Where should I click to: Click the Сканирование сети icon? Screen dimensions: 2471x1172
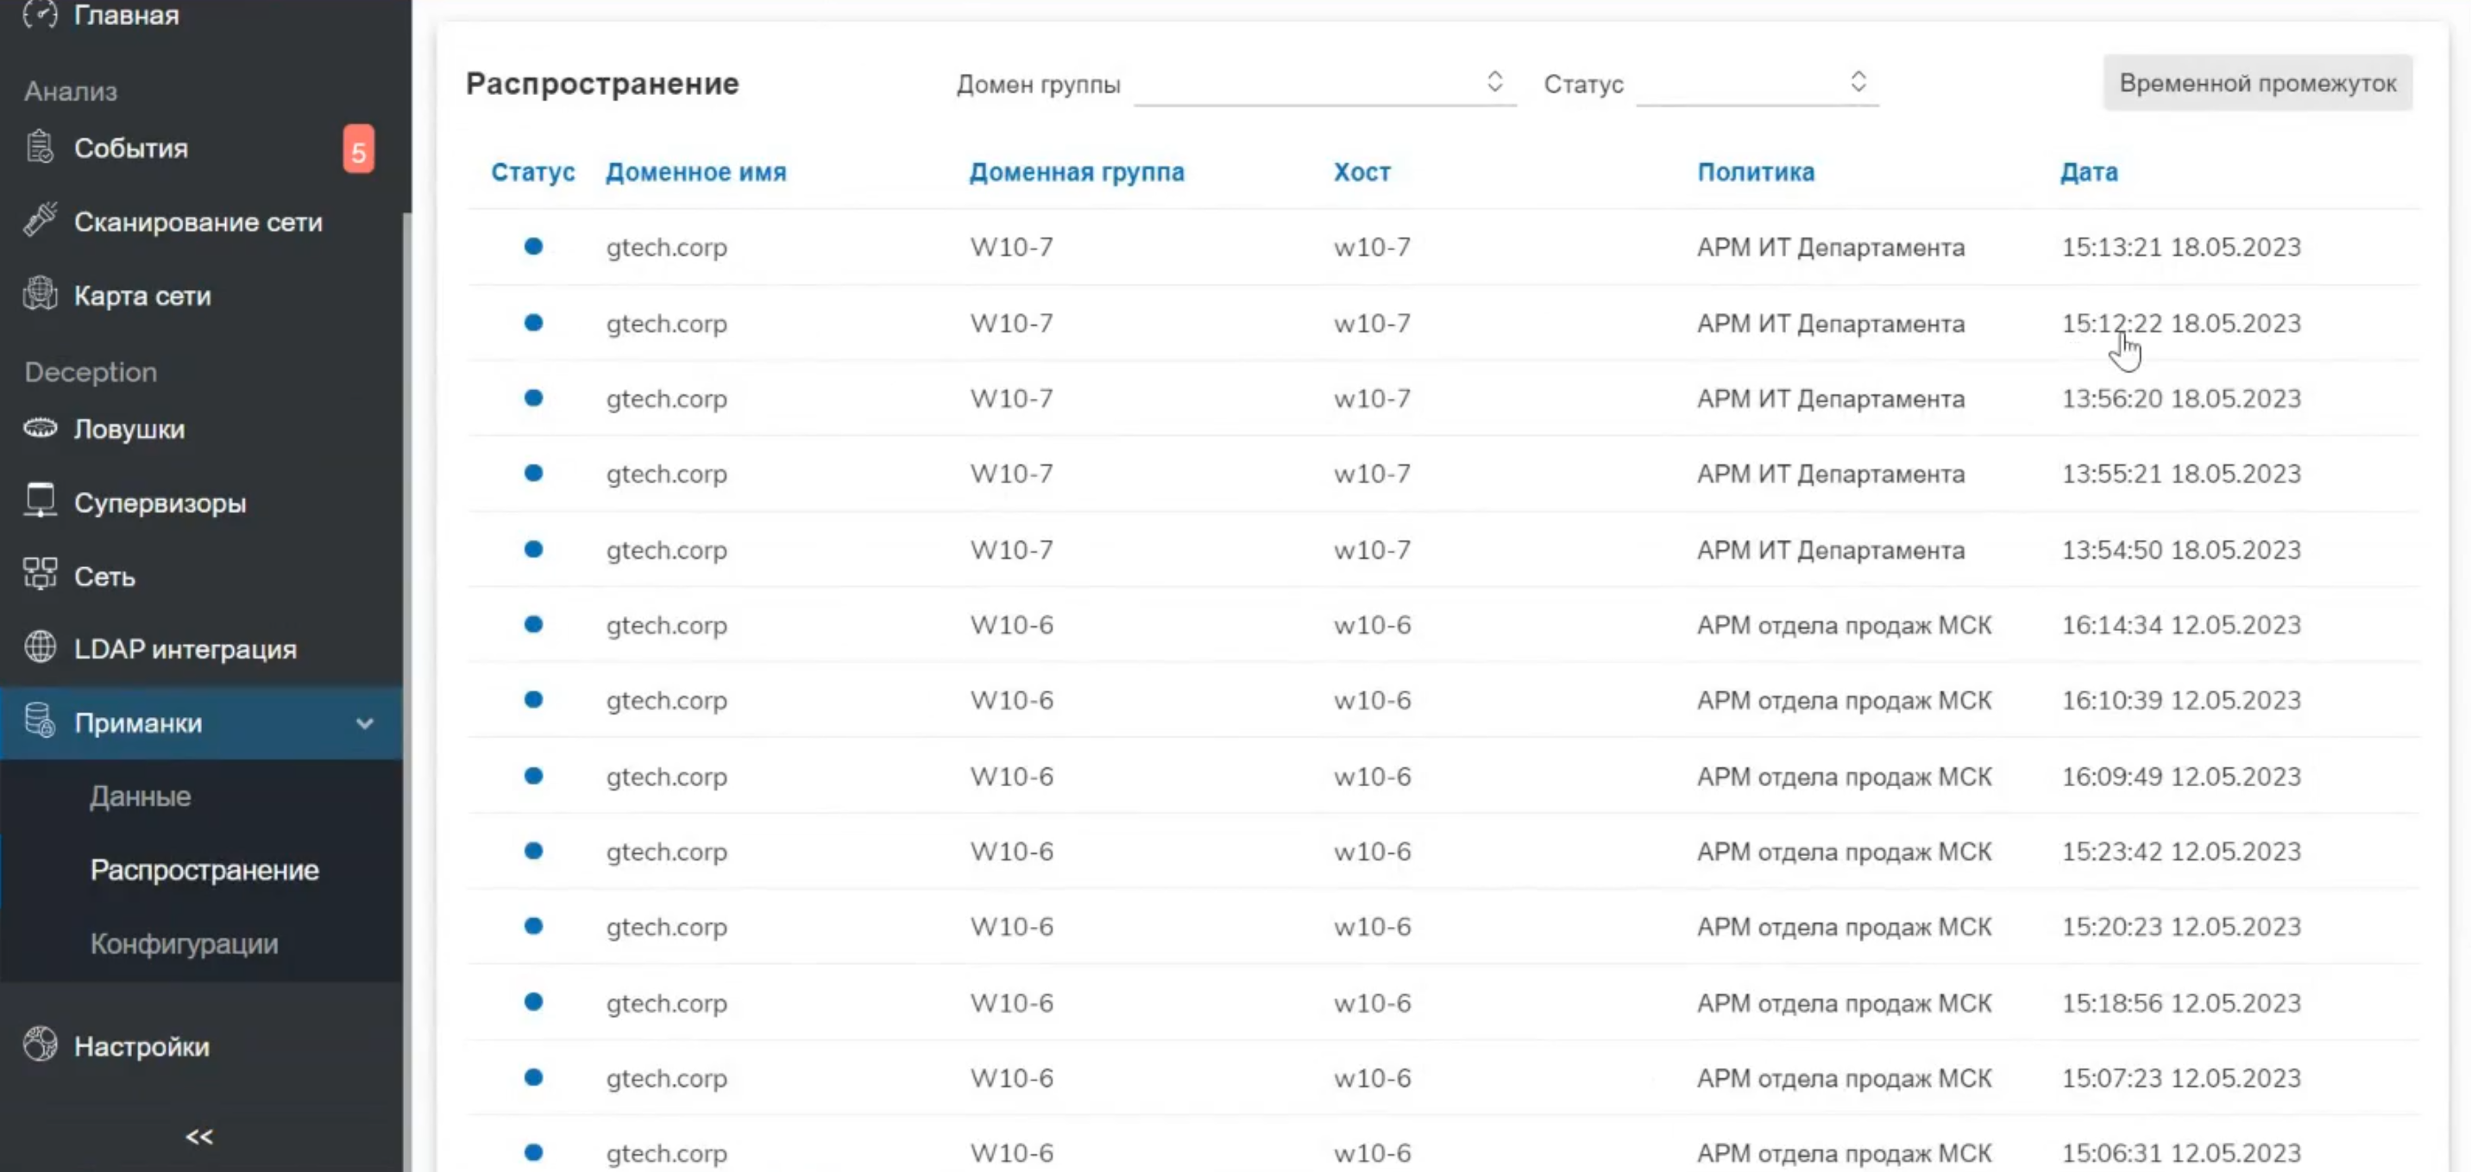40,221
